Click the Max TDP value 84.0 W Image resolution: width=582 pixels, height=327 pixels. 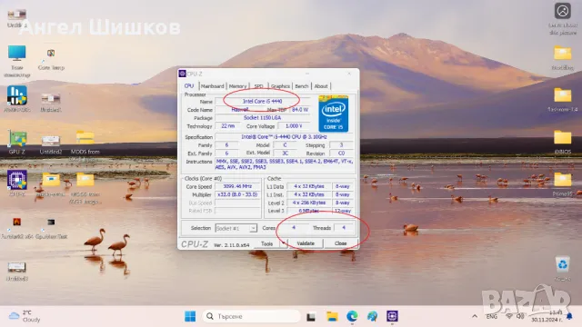coord(300,110)
